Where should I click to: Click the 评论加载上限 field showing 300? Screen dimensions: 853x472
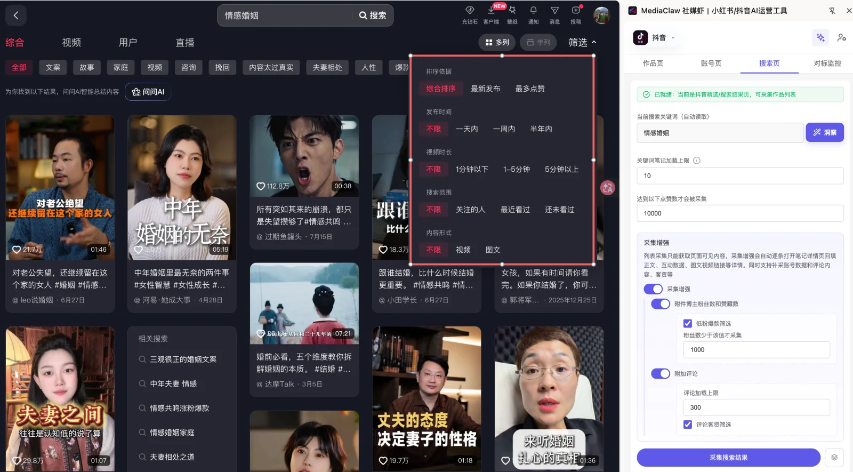click(757, 407)
